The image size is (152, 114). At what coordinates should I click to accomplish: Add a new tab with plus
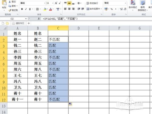(x=29, y=23)
